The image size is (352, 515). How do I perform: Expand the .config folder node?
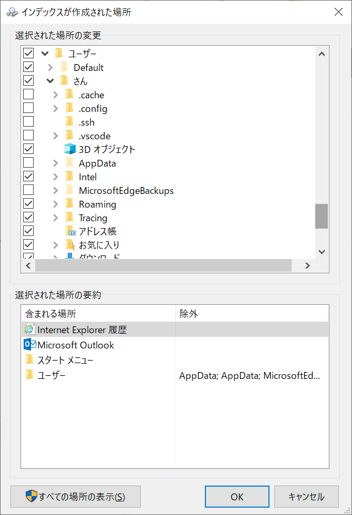coord(56,108)
